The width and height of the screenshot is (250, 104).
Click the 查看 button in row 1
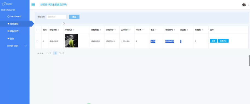214,41
